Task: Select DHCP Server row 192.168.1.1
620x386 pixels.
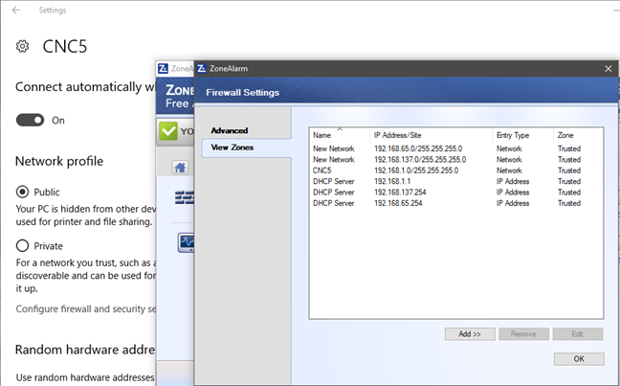Action: pos(456,181)
